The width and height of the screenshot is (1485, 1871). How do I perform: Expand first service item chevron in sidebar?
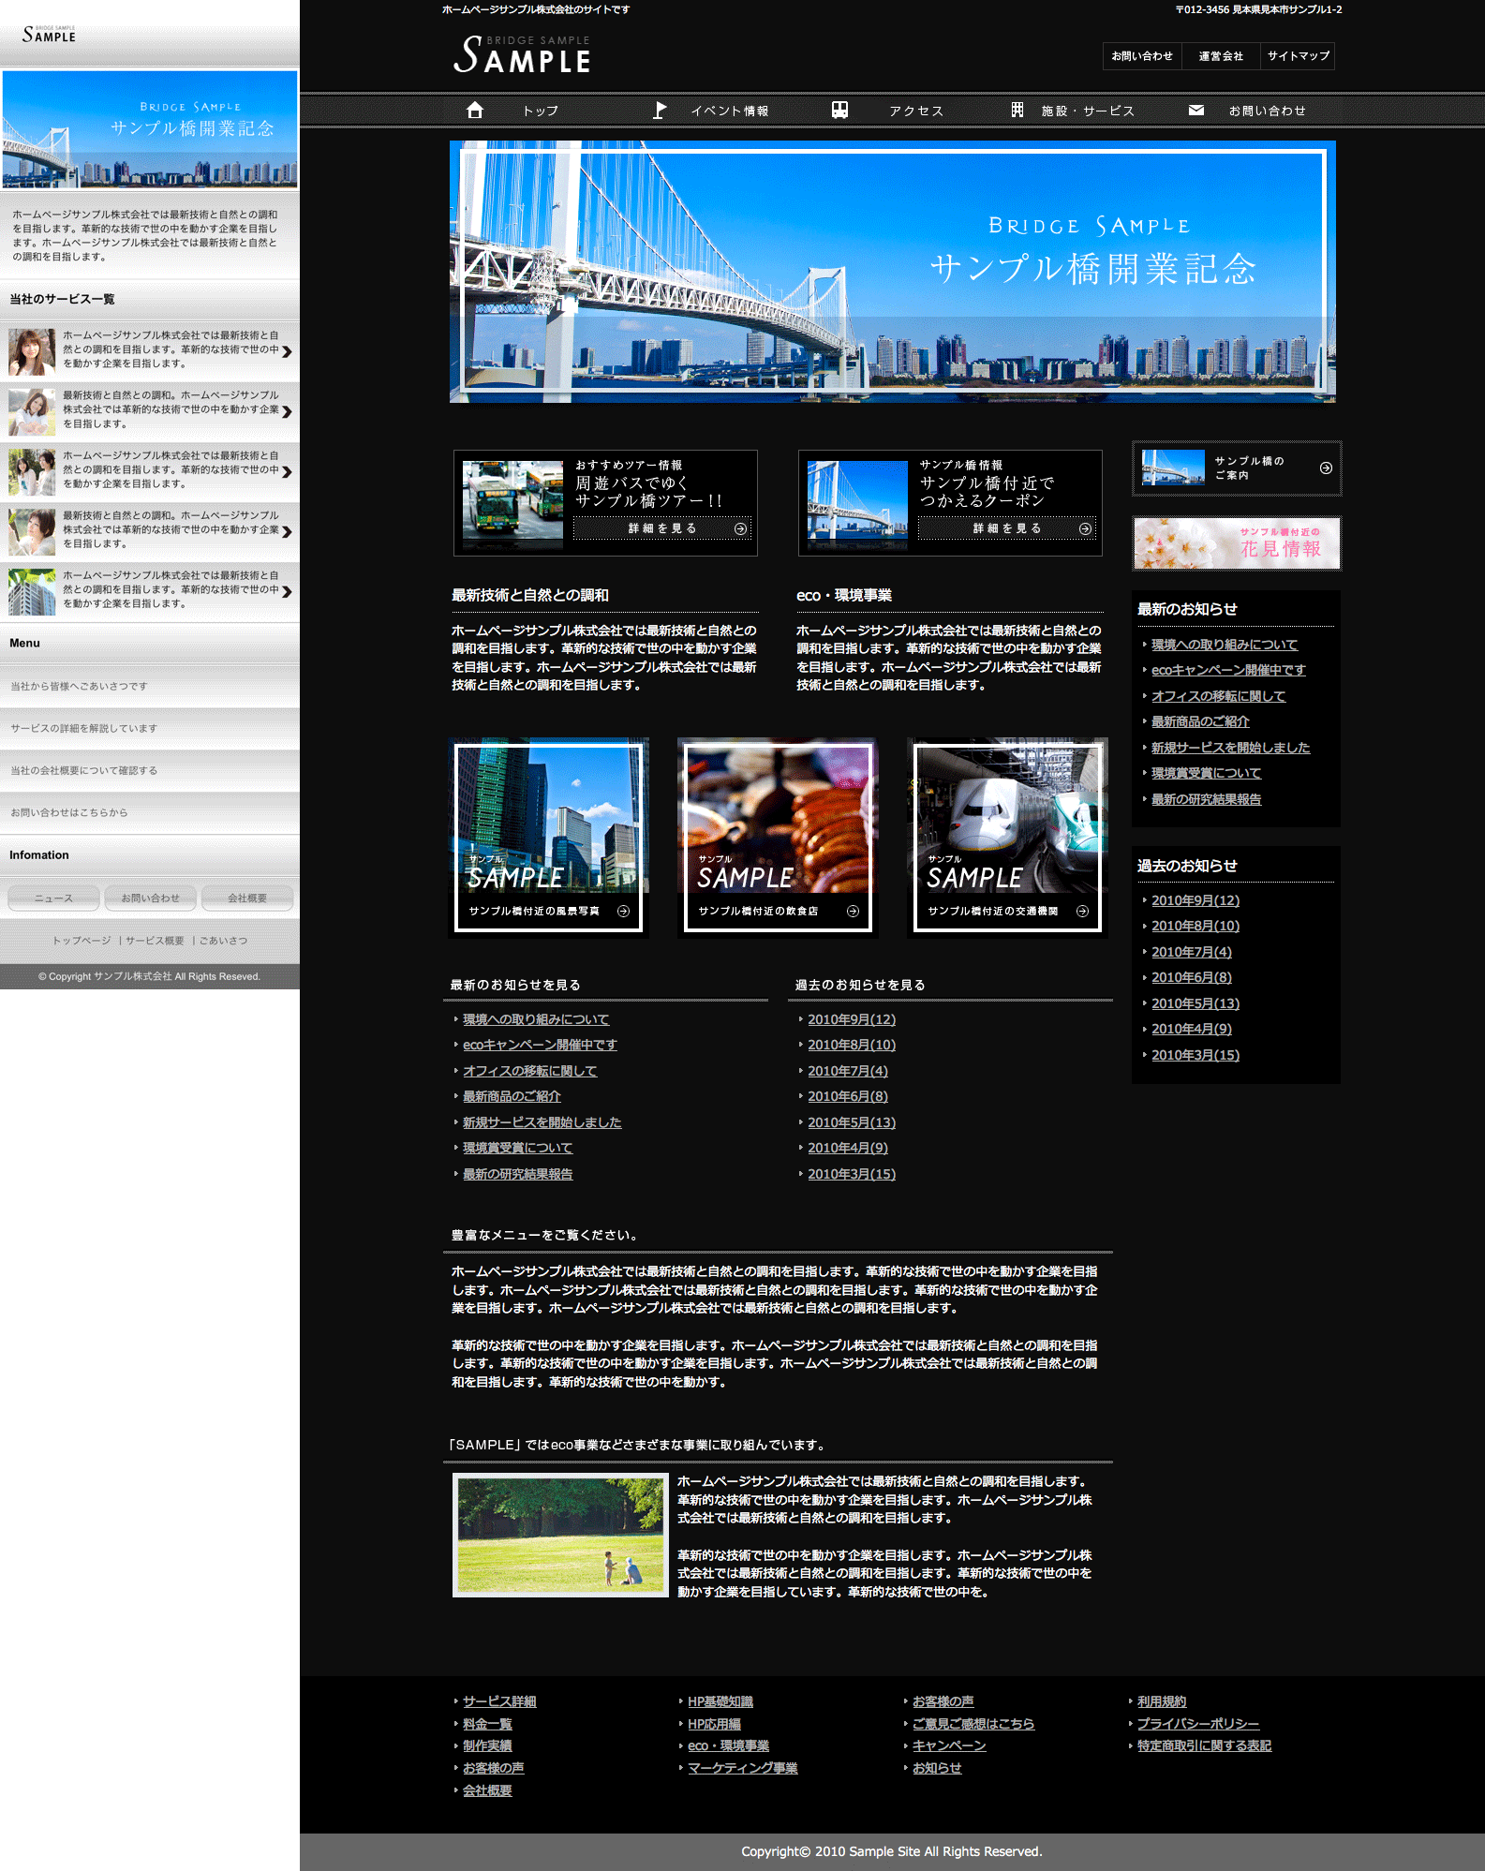pos(287,351)
